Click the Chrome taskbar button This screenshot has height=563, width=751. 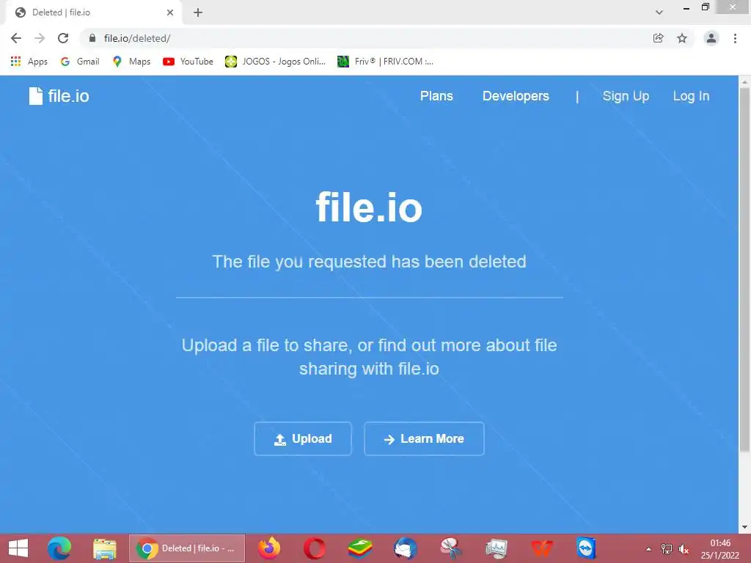[187, 548]
